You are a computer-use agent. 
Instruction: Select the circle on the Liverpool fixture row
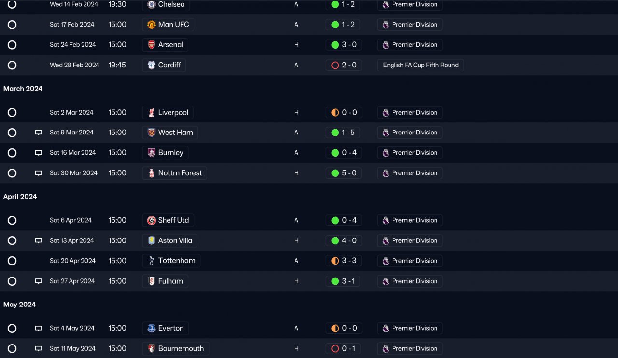click(12, 113)
